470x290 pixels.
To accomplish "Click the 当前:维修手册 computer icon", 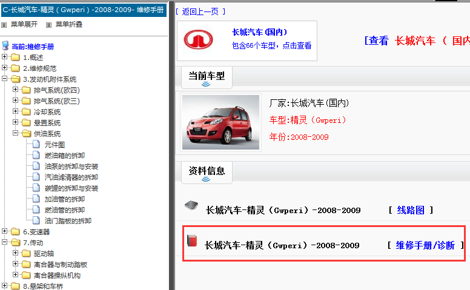I will [5, 45].
